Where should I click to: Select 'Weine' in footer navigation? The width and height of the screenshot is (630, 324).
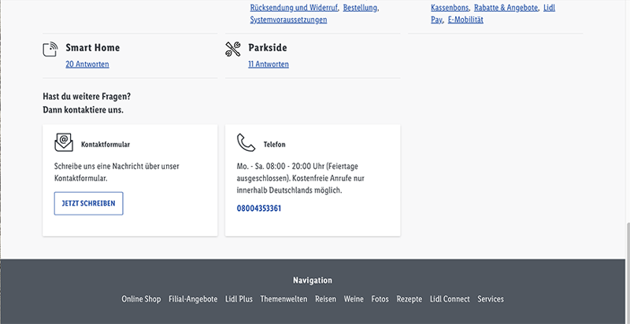pos(354,299)
